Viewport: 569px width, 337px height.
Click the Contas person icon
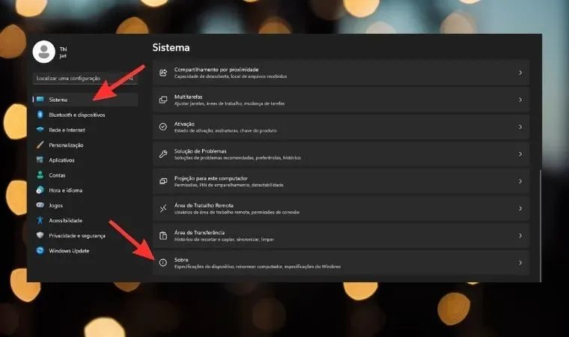pos(40,175)
